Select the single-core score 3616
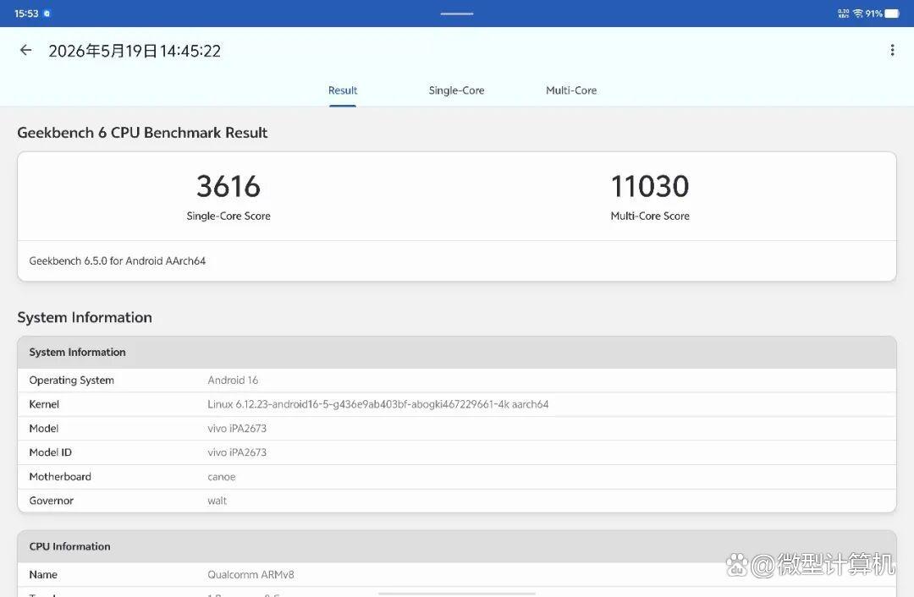This screenshot has height=597, width=914. click(x=228, y=186)
